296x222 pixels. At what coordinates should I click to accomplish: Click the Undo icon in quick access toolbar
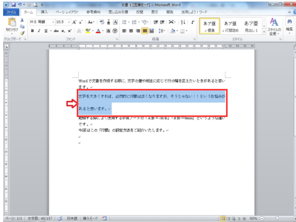coord(20,5)
